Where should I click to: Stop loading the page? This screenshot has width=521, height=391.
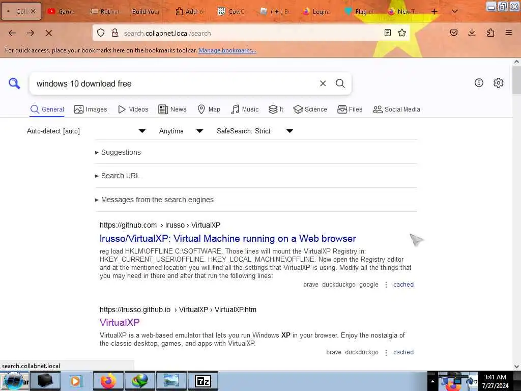[x=48, y=33]
